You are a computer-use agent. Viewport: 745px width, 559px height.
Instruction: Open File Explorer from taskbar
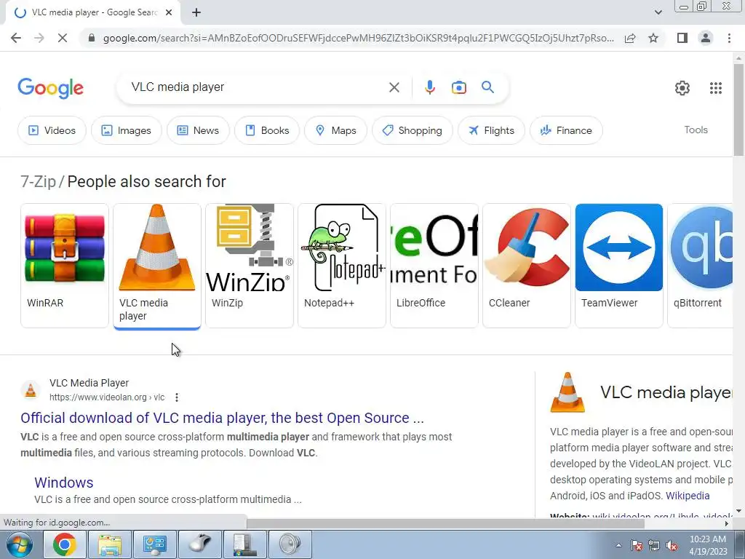click(110, 544)
